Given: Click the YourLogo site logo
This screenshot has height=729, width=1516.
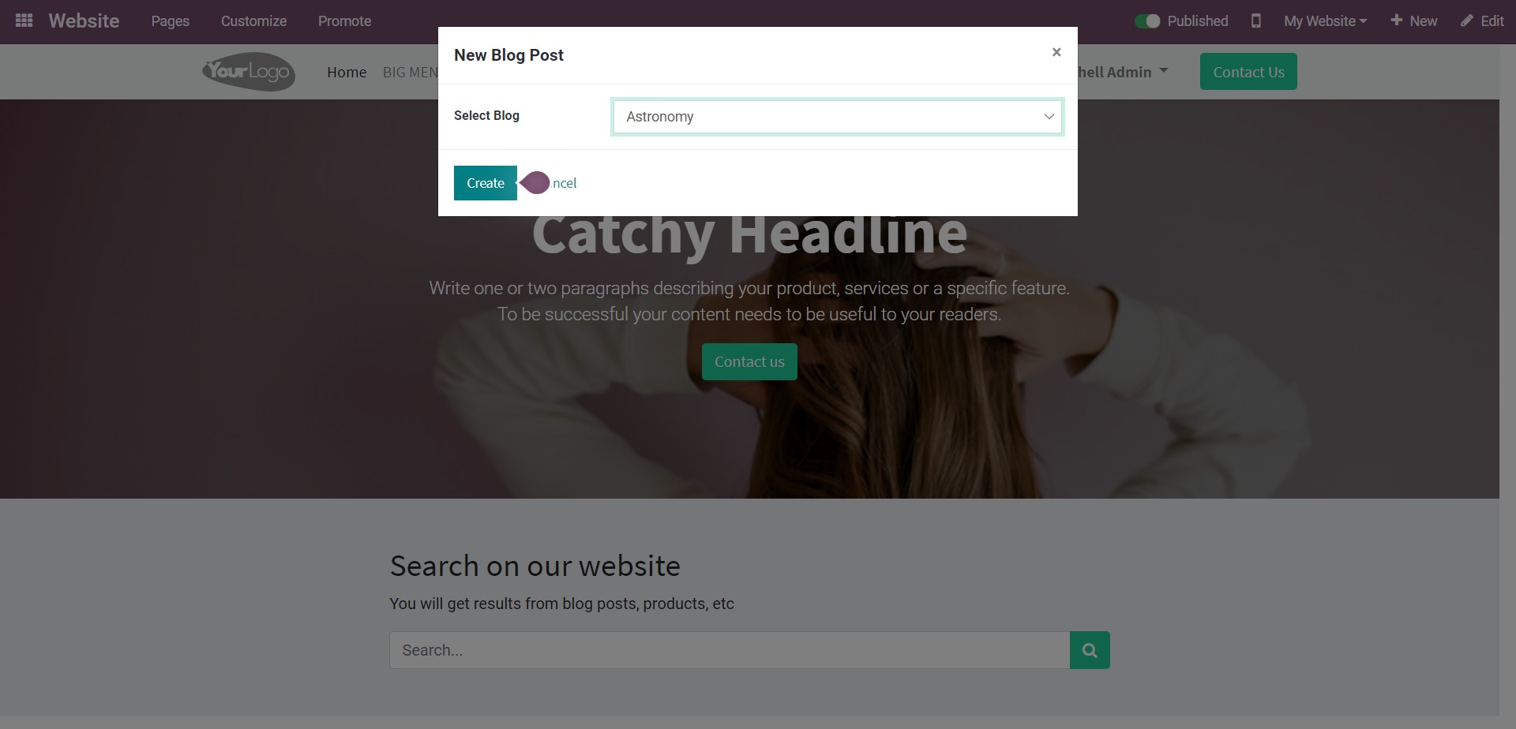Looking at the screenshot, I should pyautogui.click(x=249, y=72).
